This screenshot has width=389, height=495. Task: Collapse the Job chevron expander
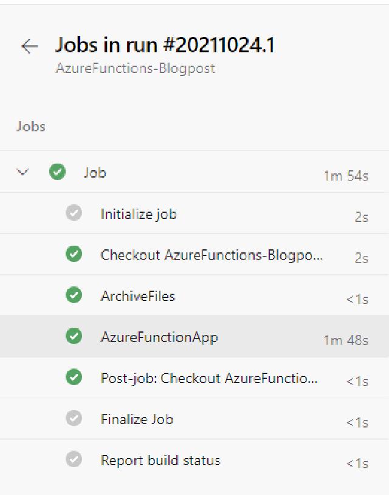[23, 172]
